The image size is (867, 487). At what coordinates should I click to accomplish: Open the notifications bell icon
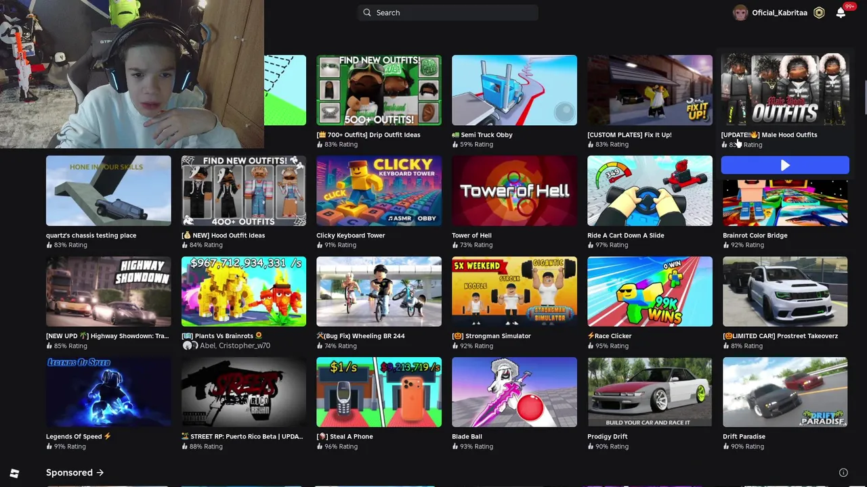click(x=841, y=13)
